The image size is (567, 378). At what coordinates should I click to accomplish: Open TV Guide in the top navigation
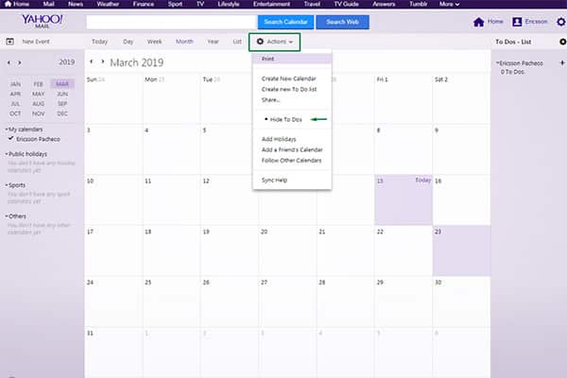pyautogui.click(x=346, y=4)
